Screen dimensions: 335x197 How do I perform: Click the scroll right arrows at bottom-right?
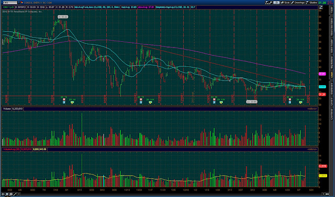tap(327, 194)
